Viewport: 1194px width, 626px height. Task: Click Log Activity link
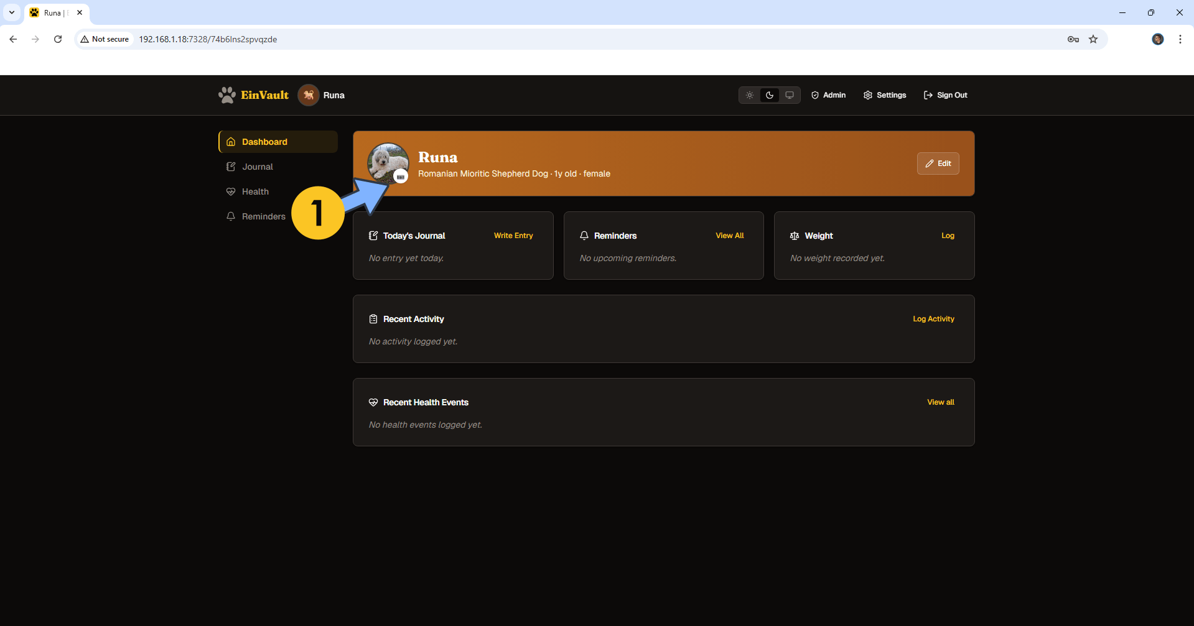click(x=933, y=319)
